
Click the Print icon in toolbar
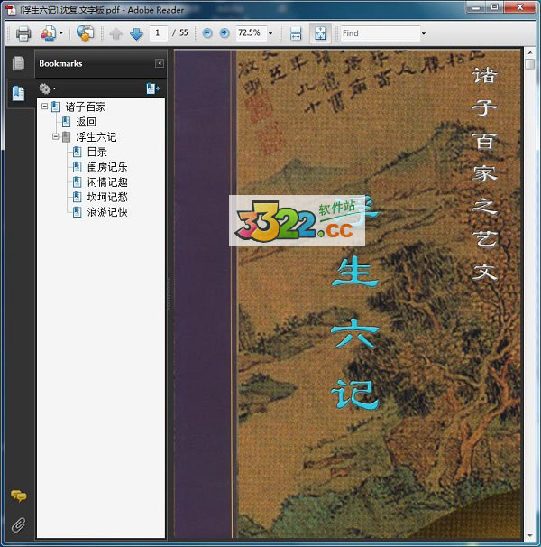tap(23, 33)
